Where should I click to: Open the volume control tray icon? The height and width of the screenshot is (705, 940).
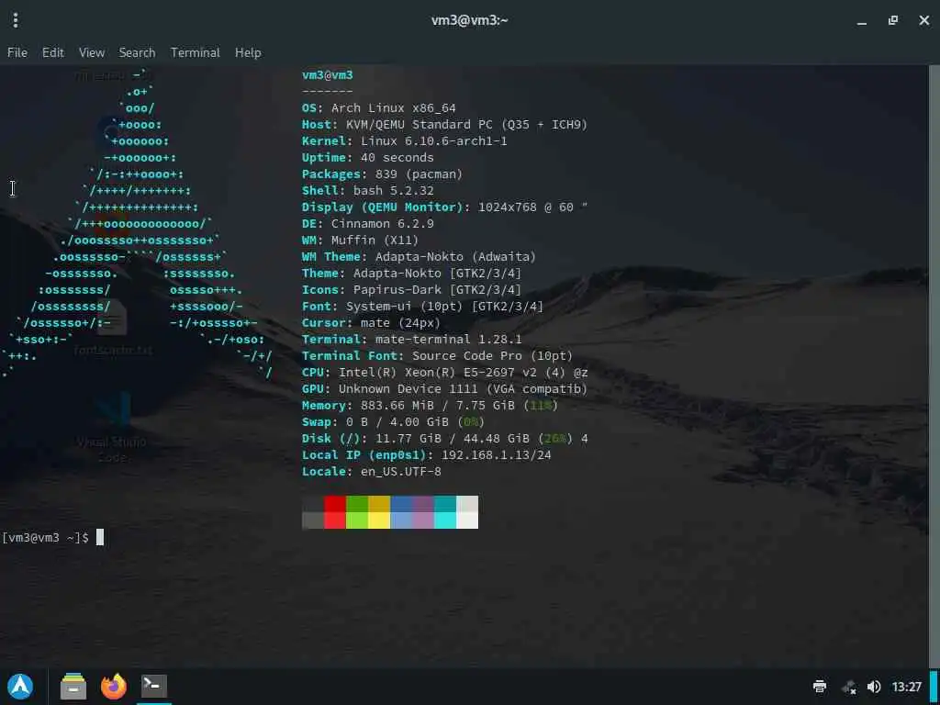click(x=874, y=687)
